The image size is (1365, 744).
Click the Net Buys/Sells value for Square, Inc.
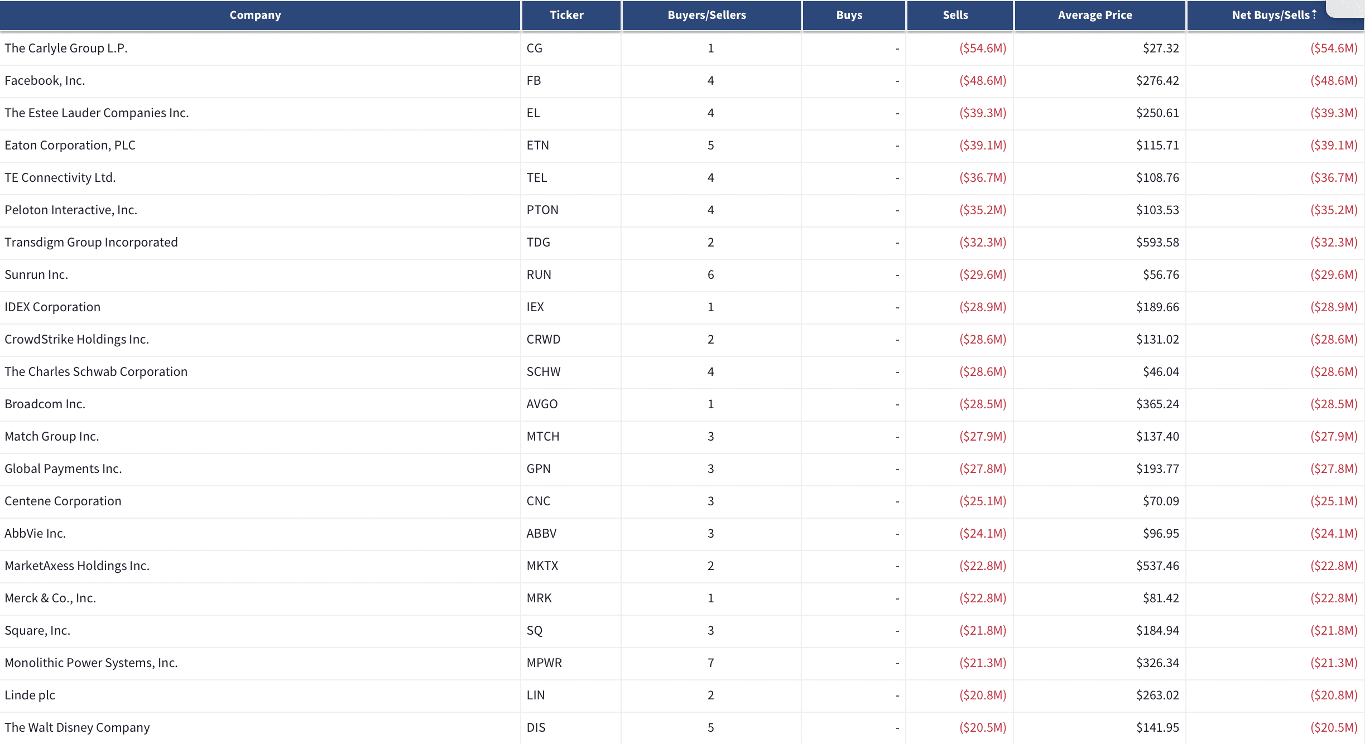click(1334, 630)
